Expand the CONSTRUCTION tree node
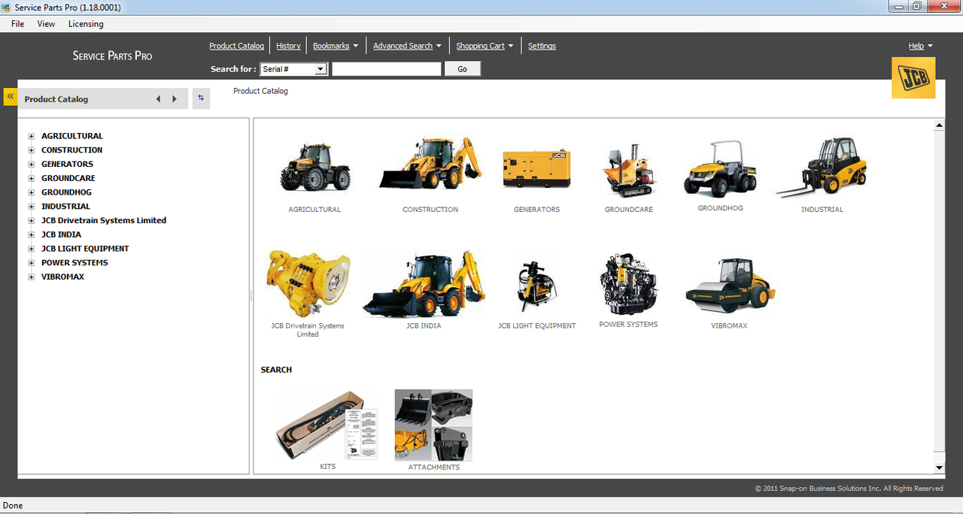Image resolution: width=963 pixels, height=514 pixels. tap(32, 150)
